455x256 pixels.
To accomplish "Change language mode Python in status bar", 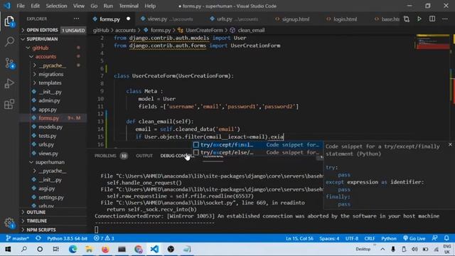I will pos(389,238).
